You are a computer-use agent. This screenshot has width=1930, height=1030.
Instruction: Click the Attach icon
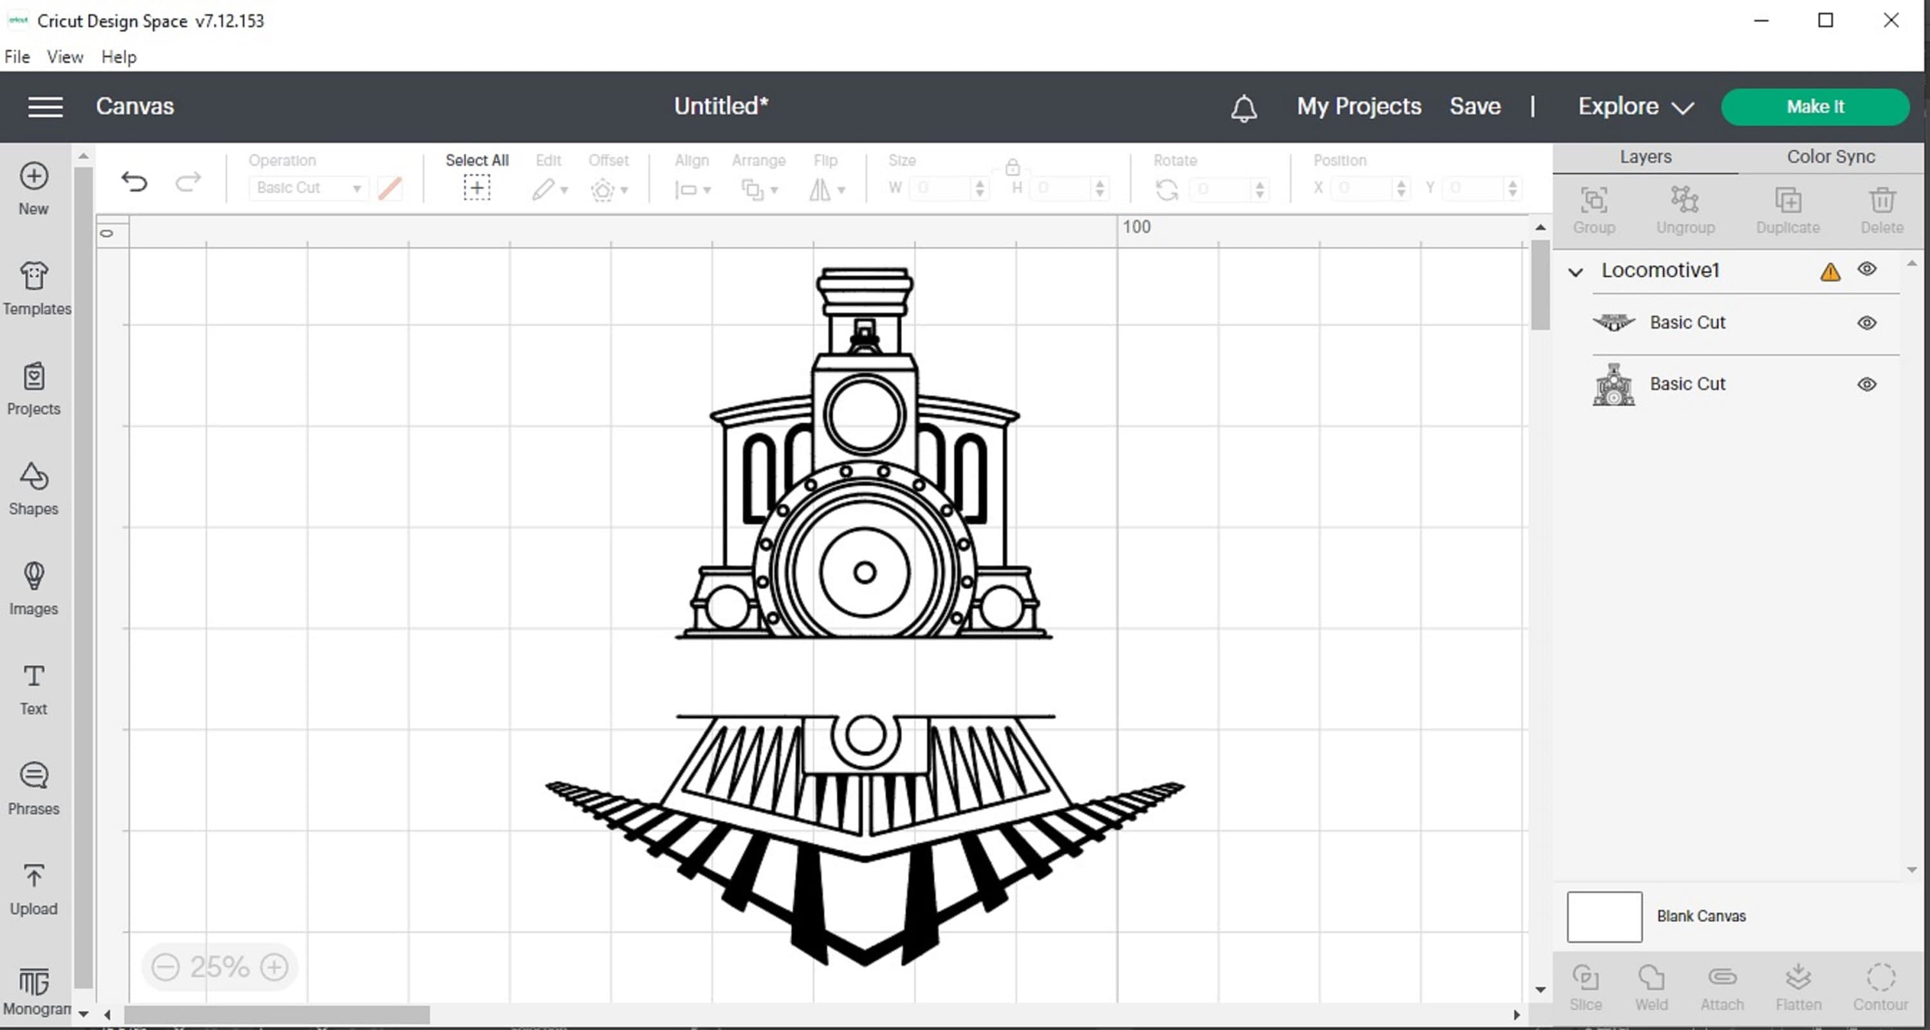[1722, 985]
